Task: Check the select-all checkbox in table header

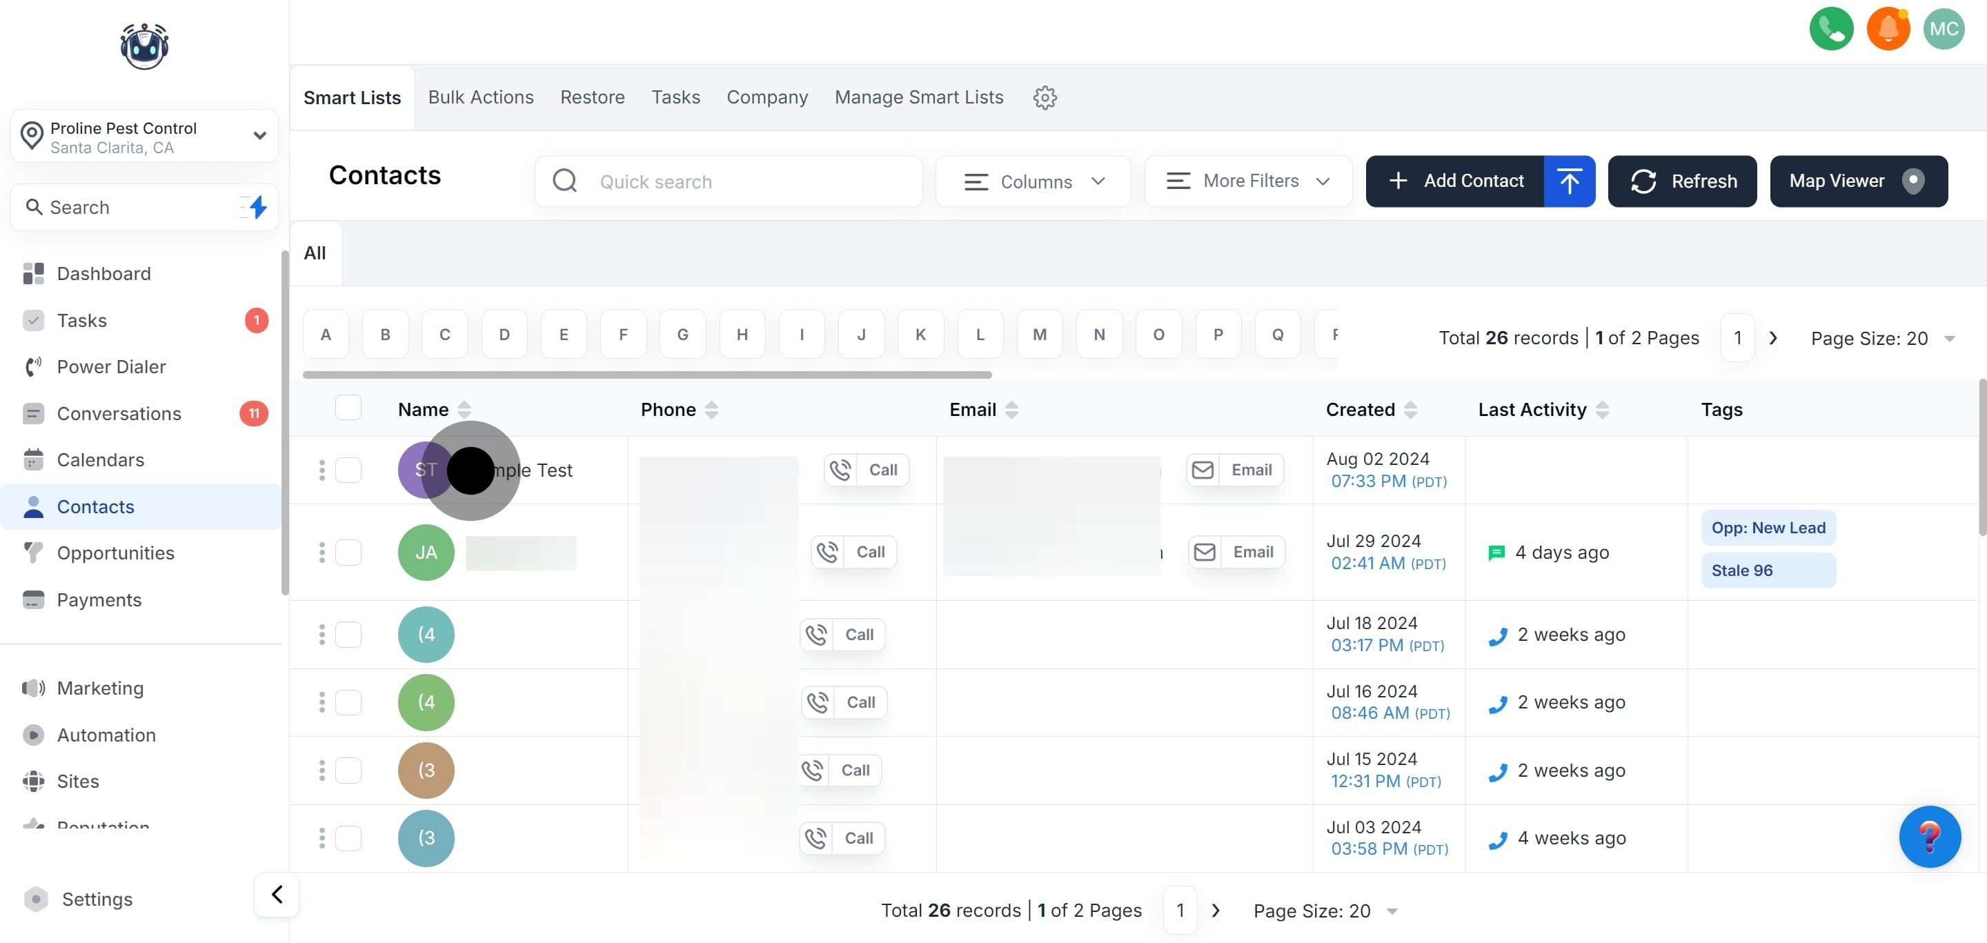Action: click(x=348, y=408)
